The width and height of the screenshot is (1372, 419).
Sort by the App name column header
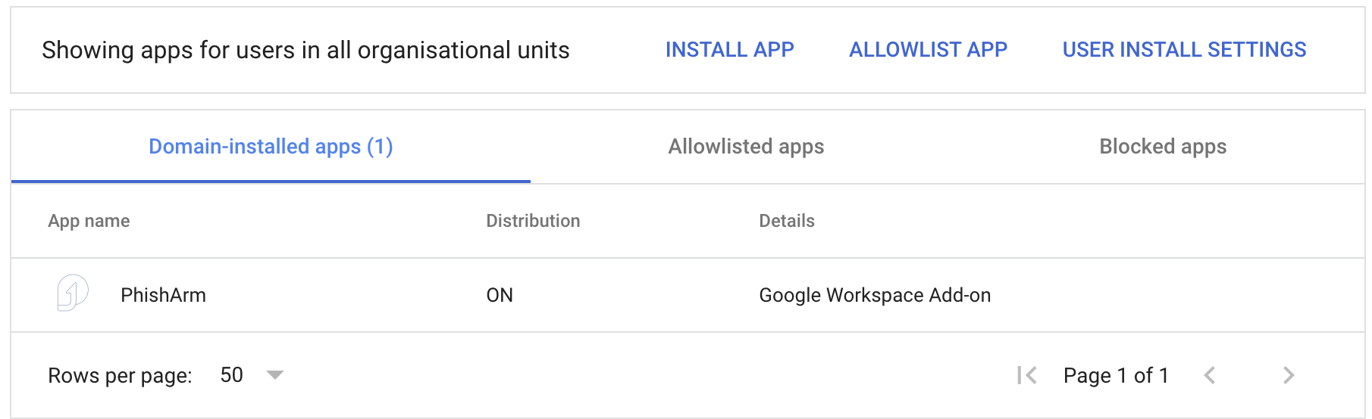89,221
